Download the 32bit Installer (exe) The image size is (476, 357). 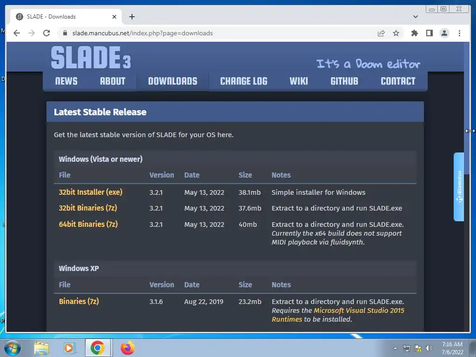91,192
